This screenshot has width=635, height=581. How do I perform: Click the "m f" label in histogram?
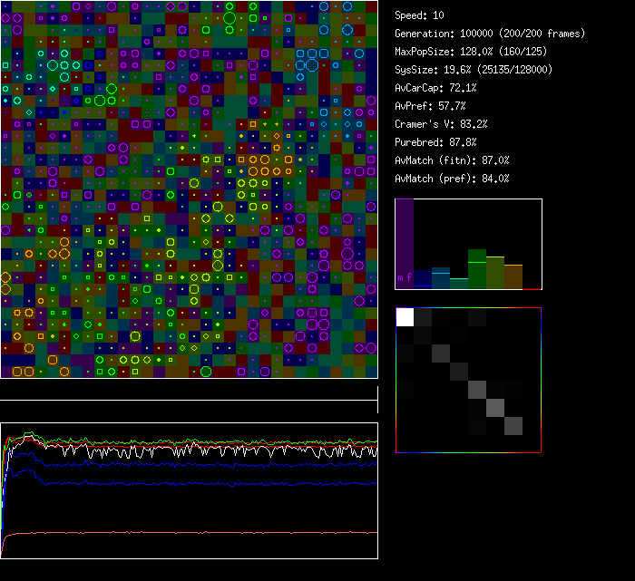[x=405, y=276]
